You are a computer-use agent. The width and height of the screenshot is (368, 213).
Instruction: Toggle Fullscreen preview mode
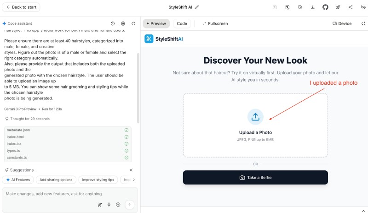215,23
